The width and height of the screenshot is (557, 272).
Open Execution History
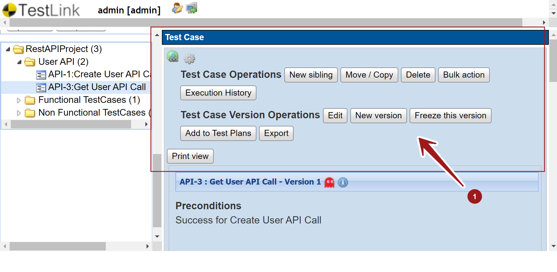coord(218,93)
